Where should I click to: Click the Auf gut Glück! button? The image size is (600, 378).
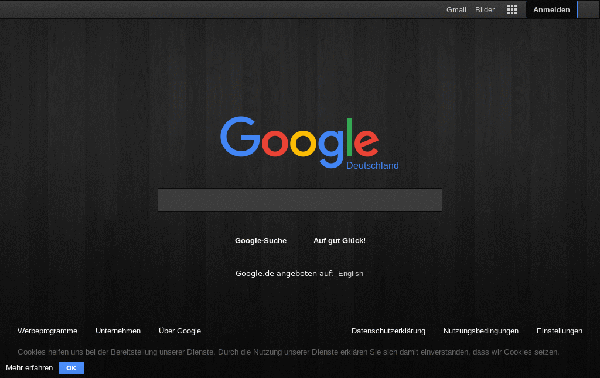tap(339, 241)
